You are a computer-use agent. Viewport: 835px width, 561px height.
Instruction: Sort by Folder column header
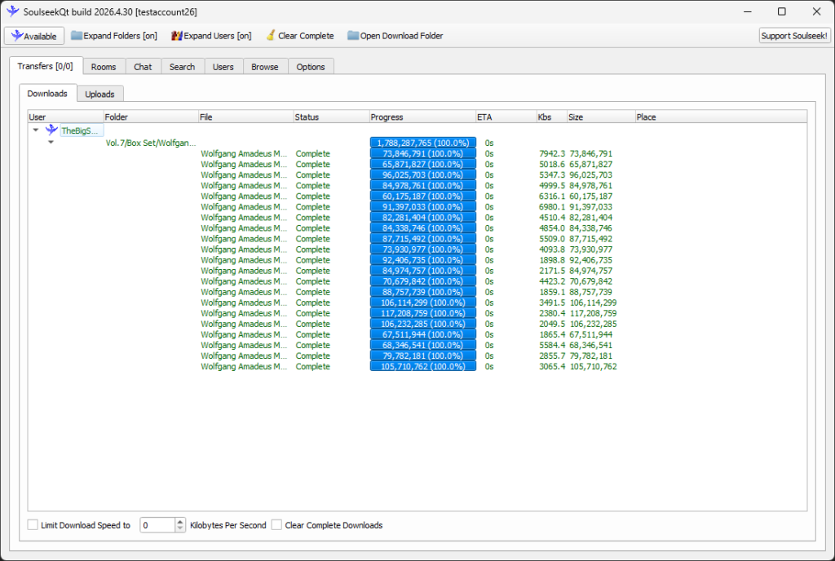pyautogui.click(x=151, y=117)
